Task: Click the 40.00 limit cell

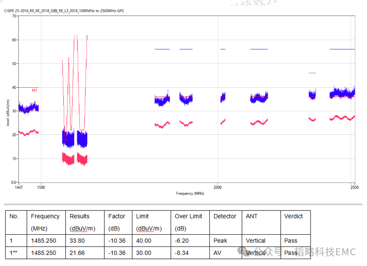Action: tap(144, 241)
